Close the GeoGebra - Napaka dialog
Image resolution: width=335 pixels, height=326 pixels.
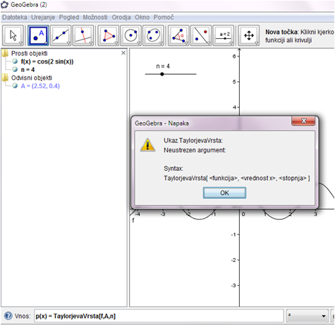(303, 121)
